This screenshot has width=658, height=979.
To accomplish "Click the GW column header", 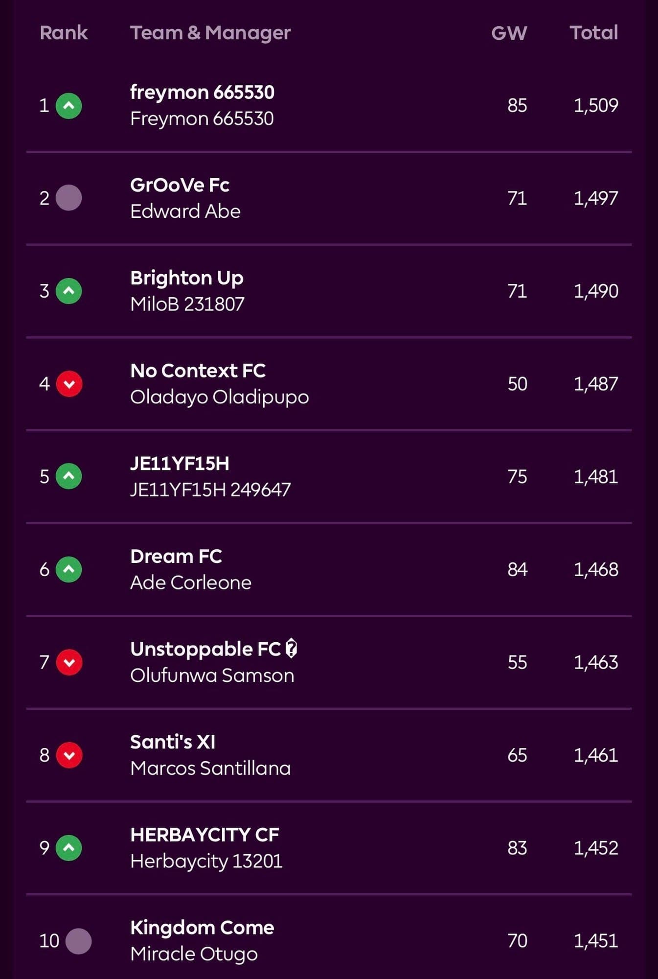I will [x=509, y=33].
